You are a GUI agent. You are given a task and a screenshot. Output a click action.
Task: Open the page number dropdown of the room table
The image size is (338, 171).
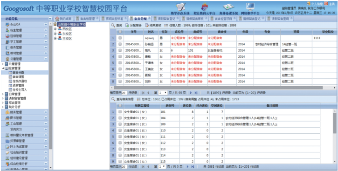[x=162, y=167]
